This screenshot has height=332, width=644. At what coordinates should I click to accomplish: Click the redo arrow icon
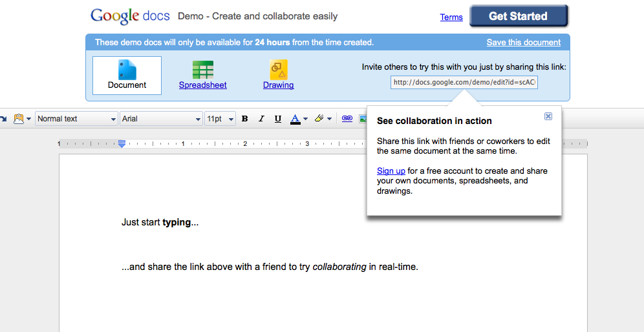(x=3, y=119)
